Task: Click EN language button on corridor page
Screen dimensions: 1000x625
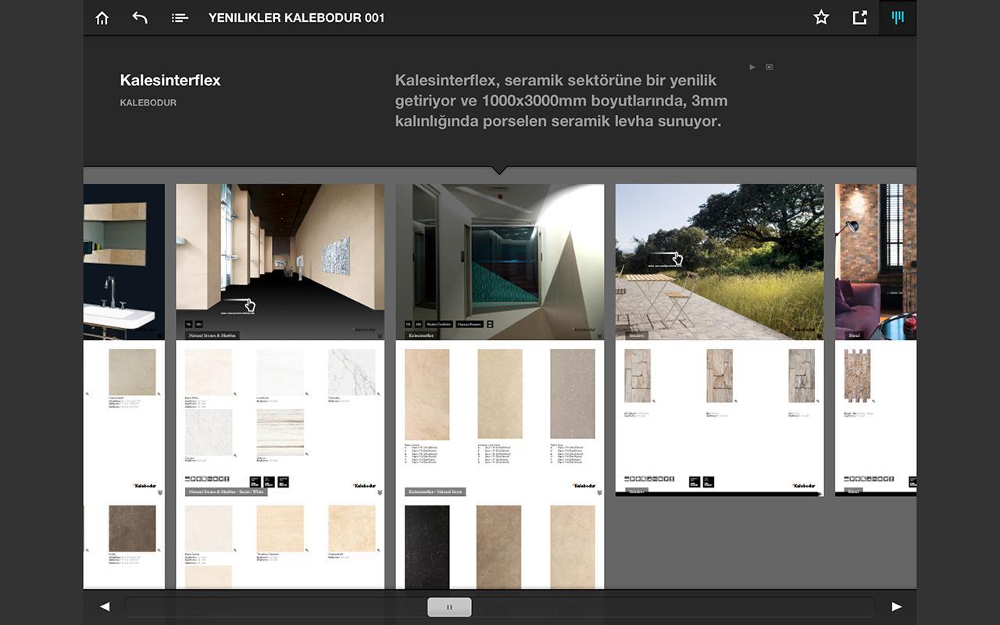Action: [x=199, y=323]
